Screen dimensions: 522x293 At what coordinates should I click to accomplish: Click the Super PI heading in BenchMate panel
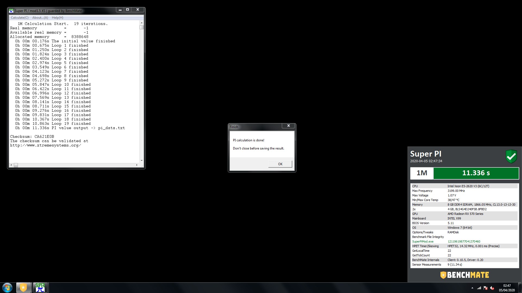(426, 154)
